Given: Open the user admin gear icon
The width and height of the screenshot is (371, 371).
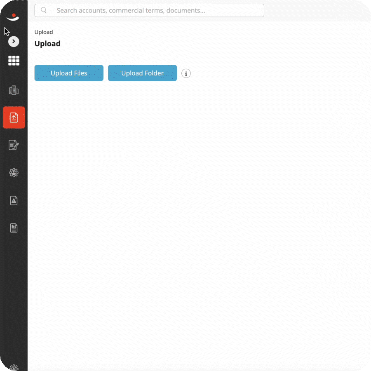Looking at the screenshot, I should [x=14, y=173].
